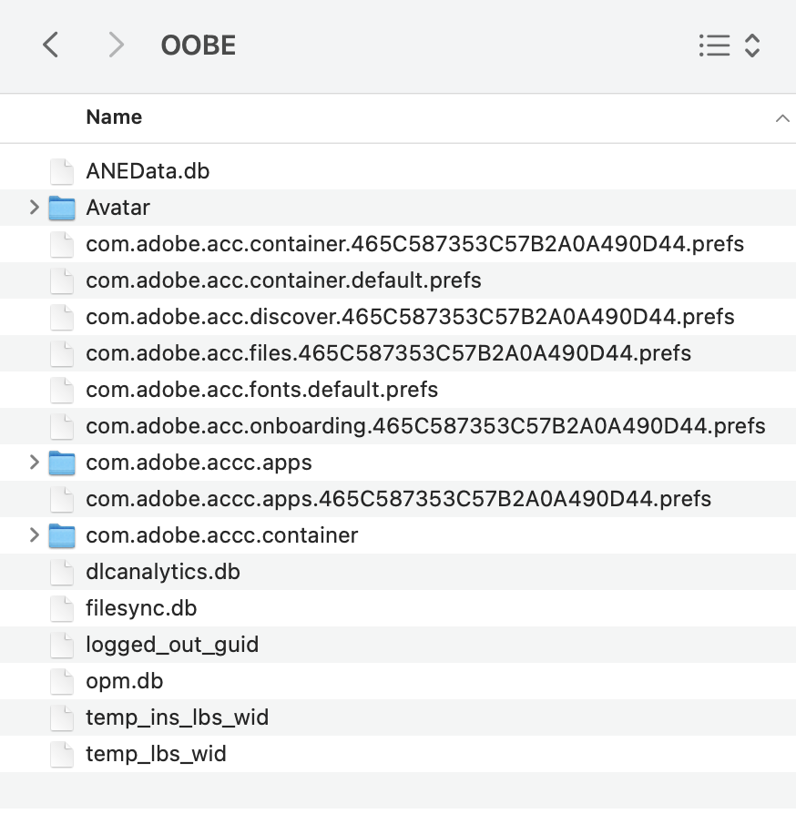Image resolution: width=796 pixels, height=814 pixels.
Task: Click the sort direction chevron beside Name
Action: [x=781, y=117]
